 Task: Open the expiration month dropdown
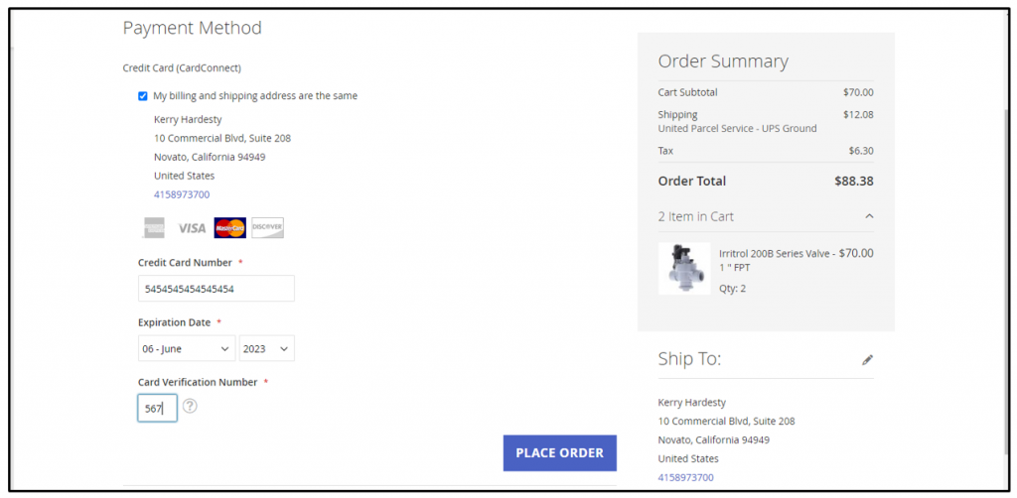187,348
